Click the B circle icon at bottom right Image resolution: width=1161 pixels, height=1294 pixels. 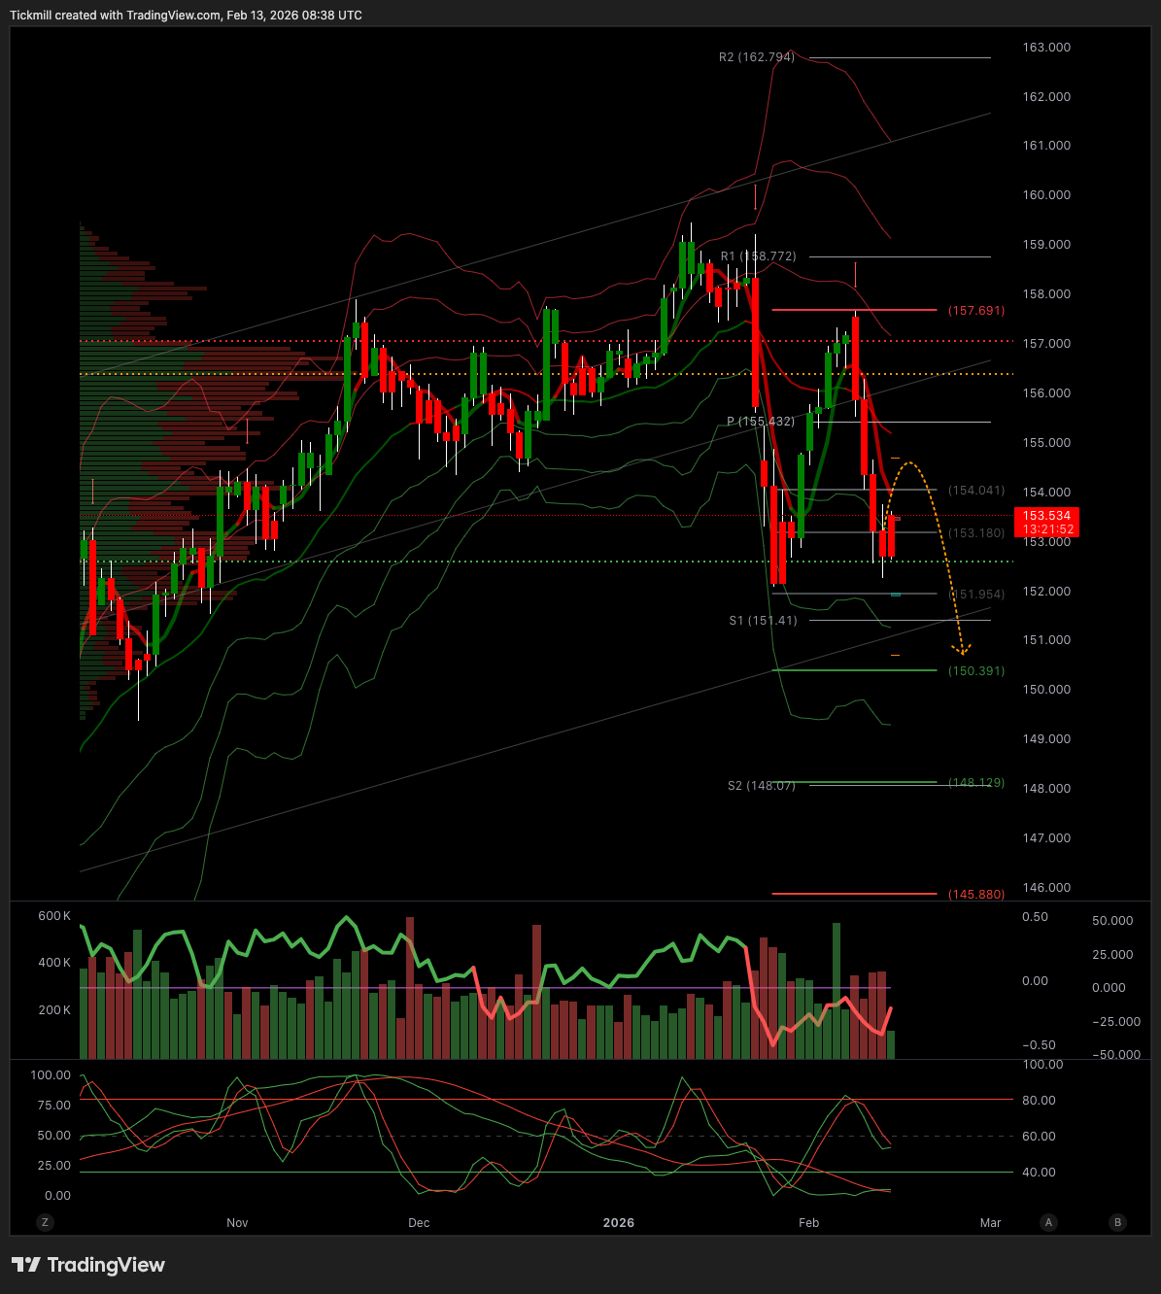(1118, 1222)
